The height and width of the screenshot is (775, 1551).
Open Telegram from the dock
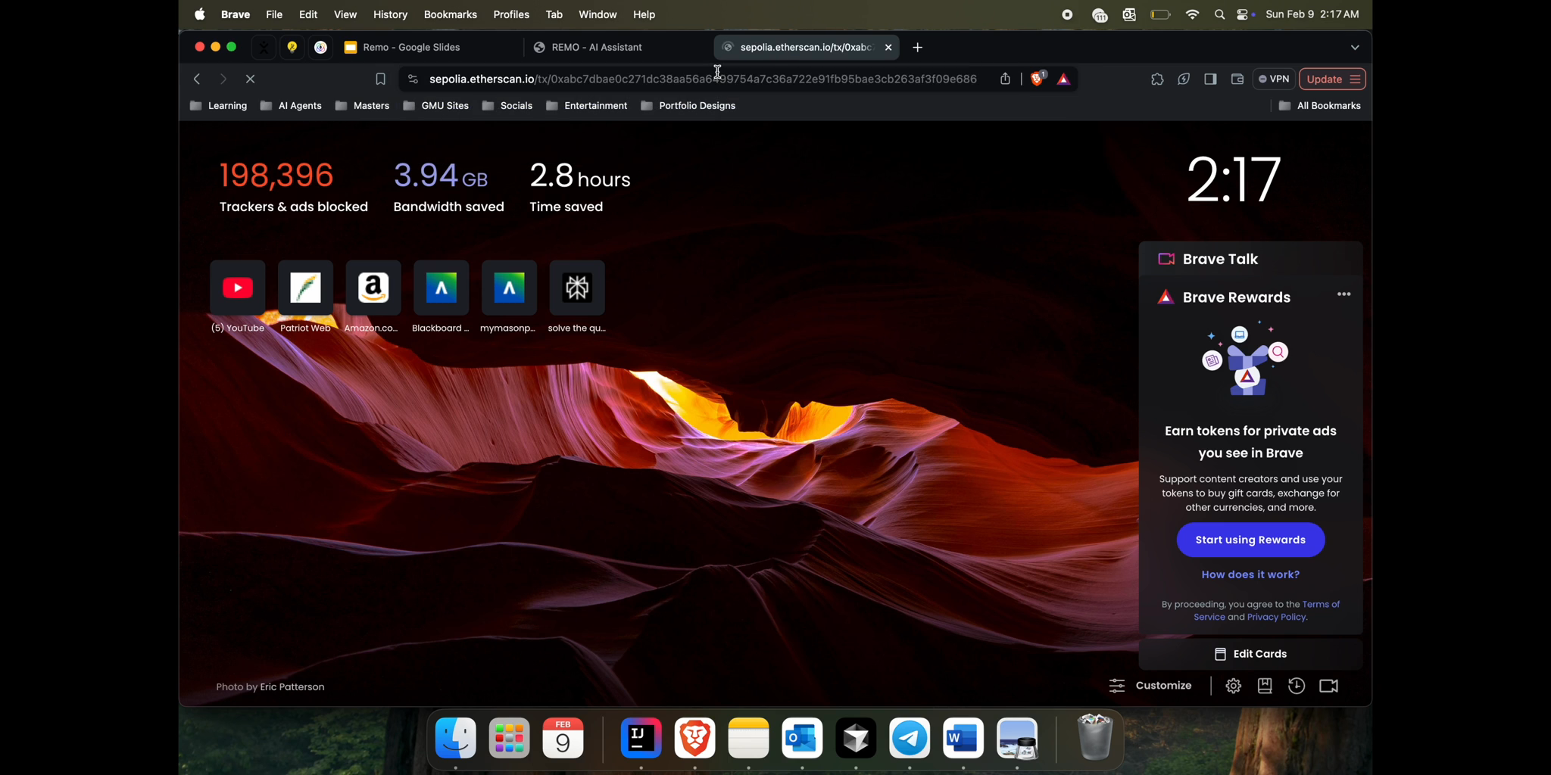(x=910, y=738)
